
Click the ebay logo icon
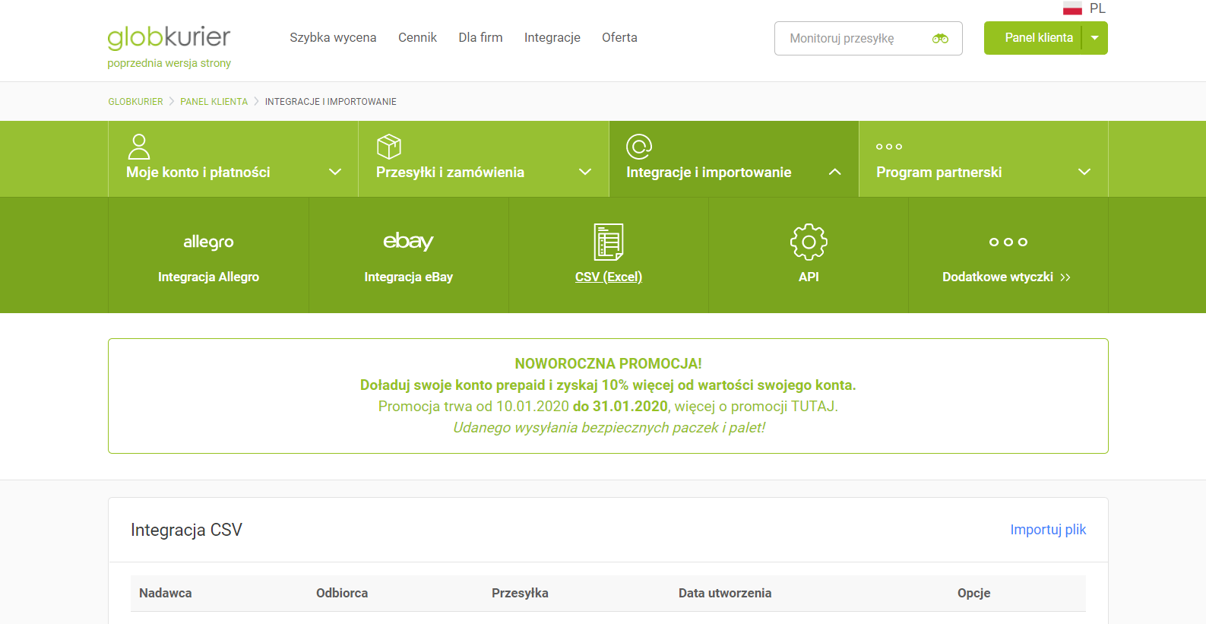pyautogui.click(x=408, y=241)
